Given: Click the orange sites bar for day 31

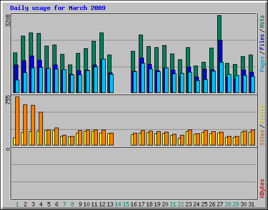Looking at the screenshot, I should (x=253, y=138).
